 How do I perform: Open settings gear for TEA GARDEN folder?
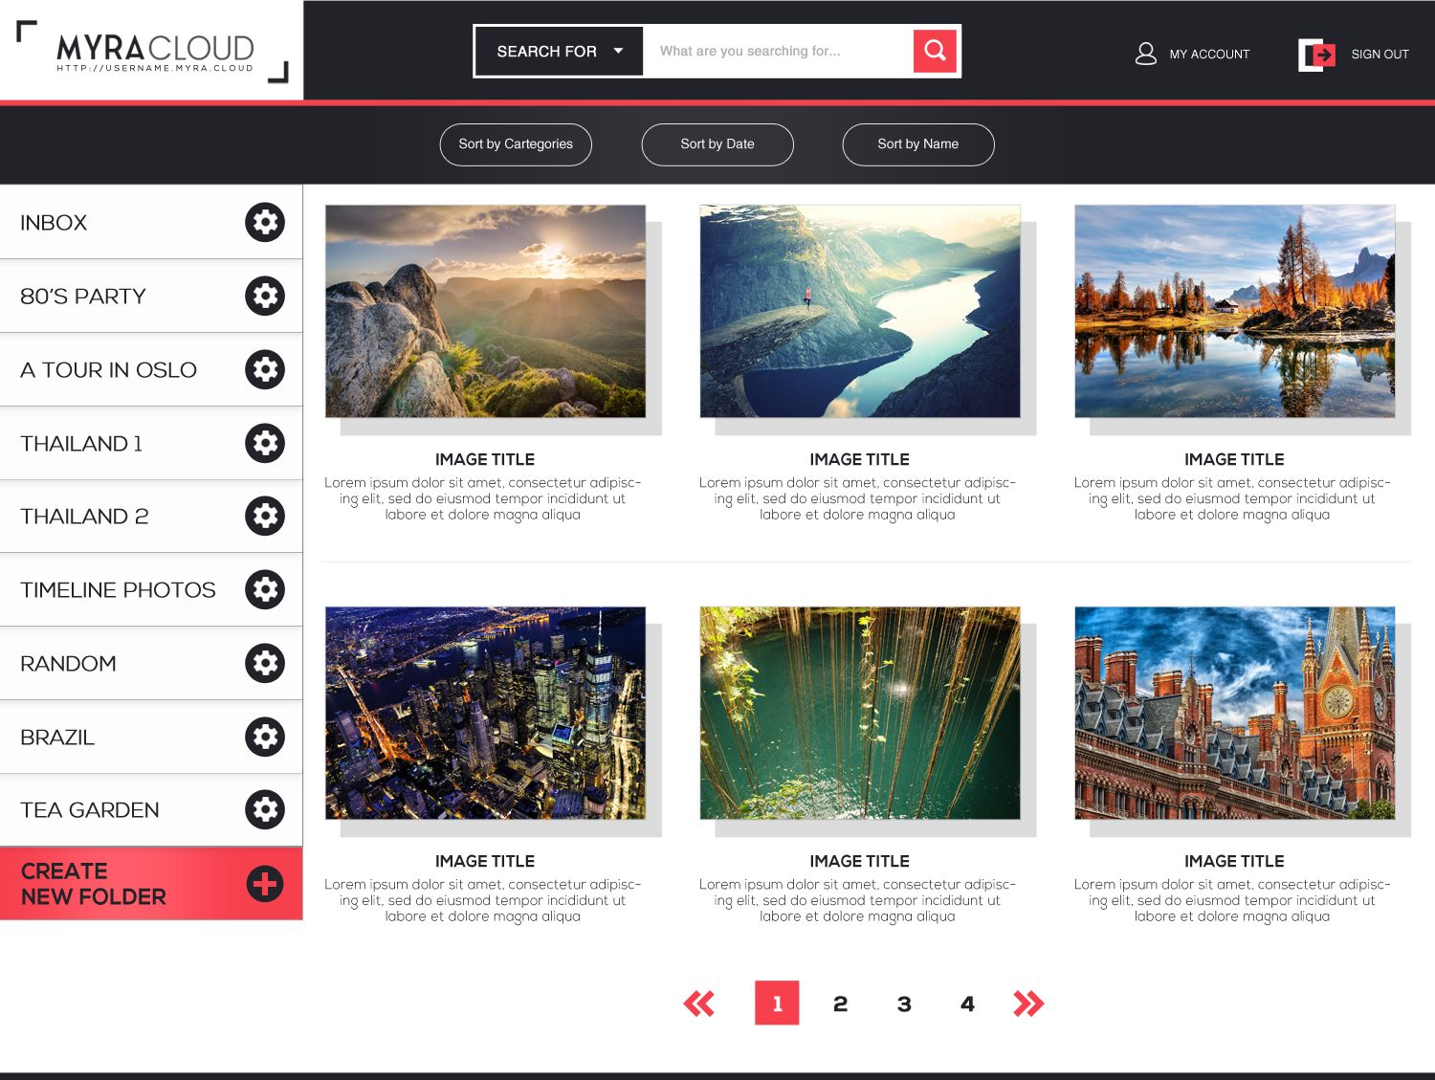tap(265, 809)
